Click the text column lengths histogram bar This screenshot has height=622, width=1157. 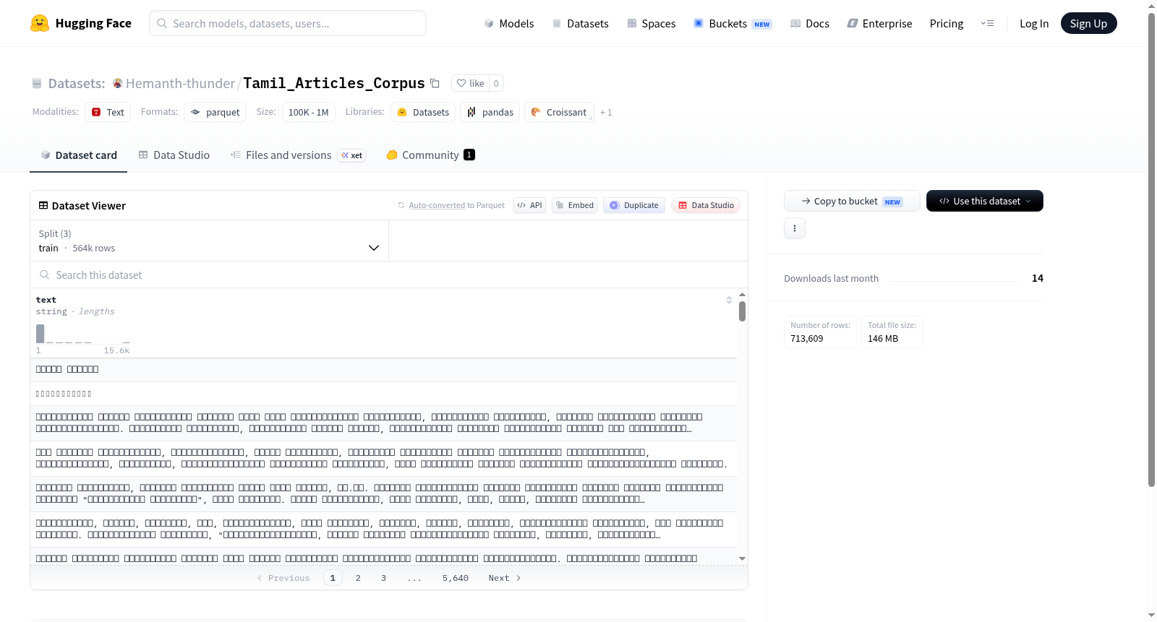(x=40, y=334)
